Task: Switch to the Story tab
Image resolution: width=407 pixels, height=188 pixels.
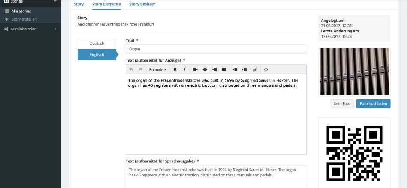Action: pyautogui.click(x=78, y=4)
